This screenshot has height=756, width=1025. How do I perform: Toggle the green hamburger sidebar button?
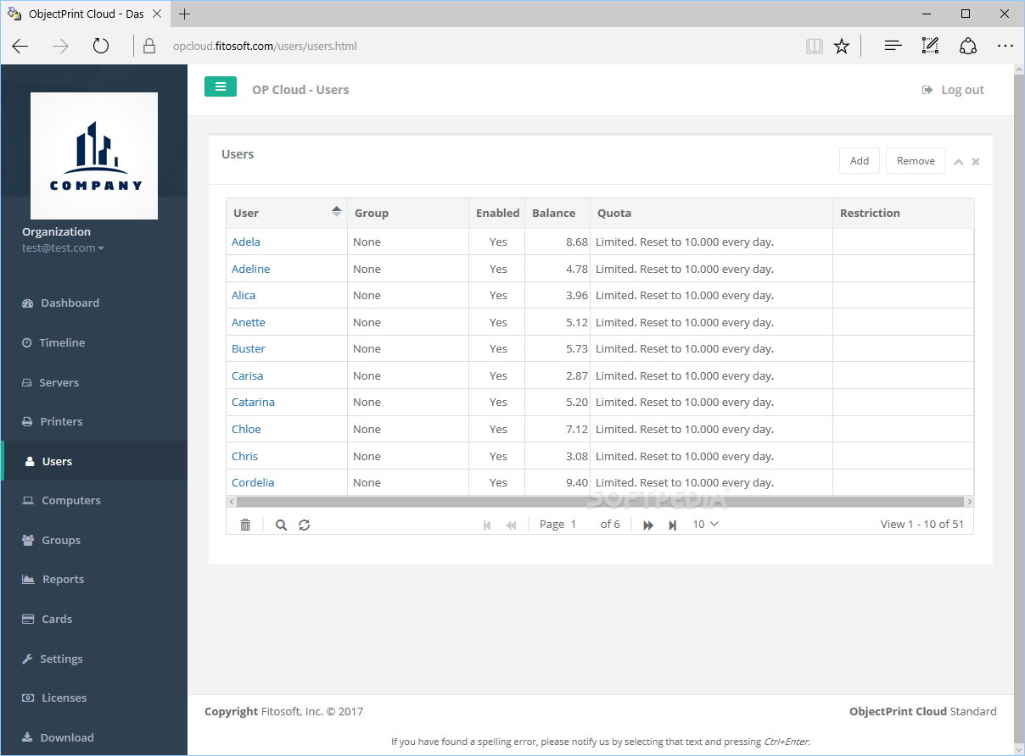pyautogui.click(x=221, y=86)
